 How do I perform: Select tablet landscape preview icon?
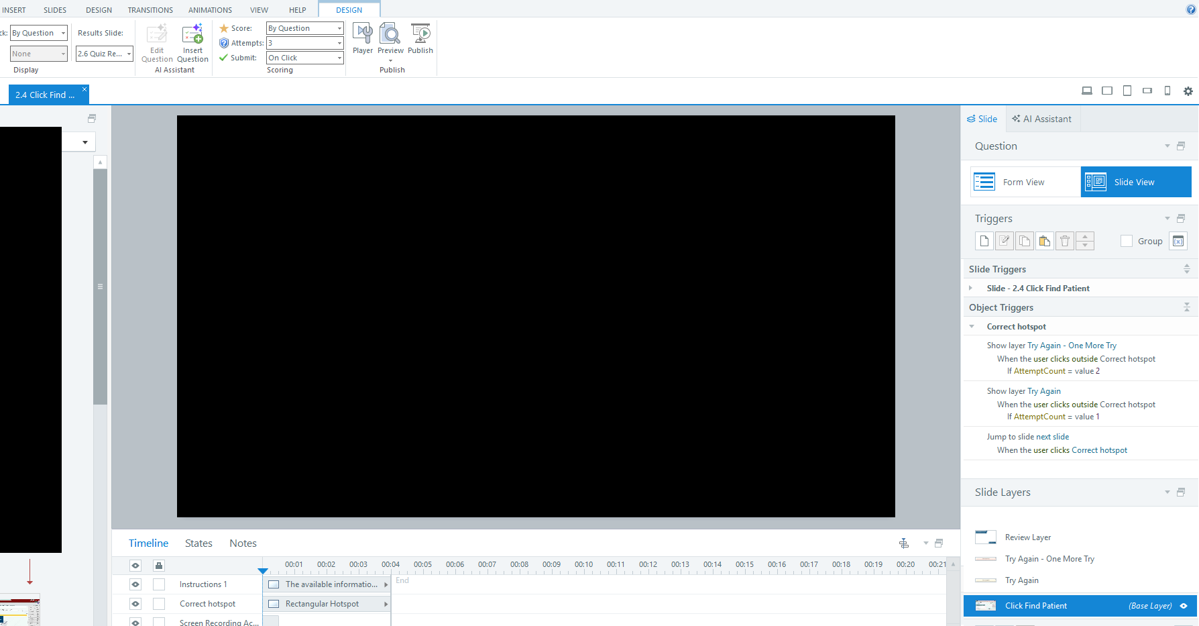coord(1107,91)
